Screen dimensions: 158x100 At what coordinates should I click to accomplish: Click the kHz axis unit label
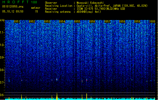2,20
